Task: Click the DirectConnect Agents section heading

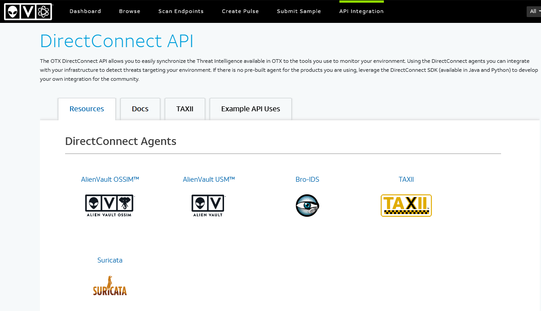Action: tap(121, 141)
